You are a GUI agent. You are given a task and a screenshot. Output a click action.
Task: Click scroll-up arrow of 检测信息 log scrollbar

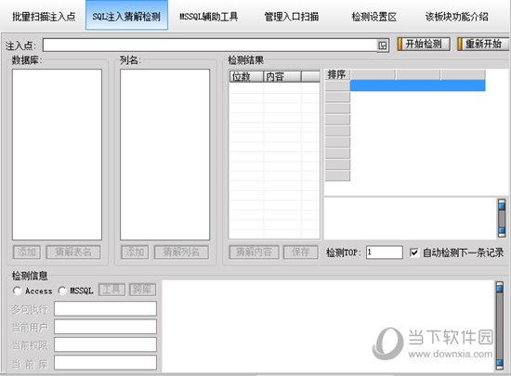click(x=500, y=288)
